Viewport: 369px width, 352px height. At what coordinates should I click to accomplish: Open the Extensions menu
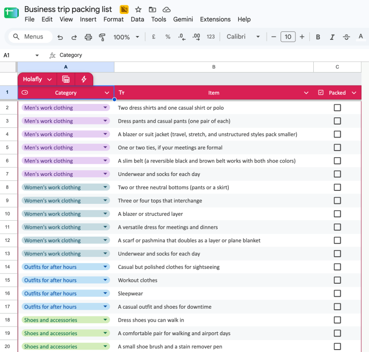[x=215, y=19]
